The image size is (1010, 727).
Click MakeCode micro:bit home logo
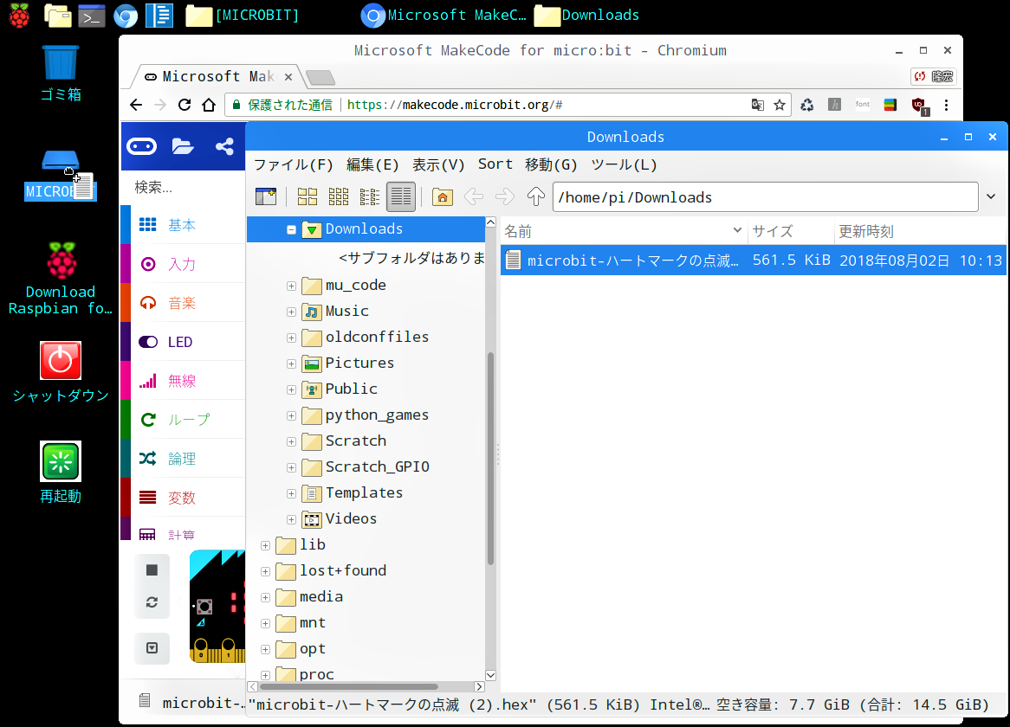142,146
